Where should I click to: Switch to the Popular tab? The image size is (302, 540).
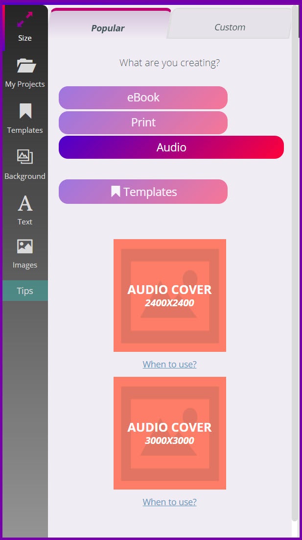(108, 28)
